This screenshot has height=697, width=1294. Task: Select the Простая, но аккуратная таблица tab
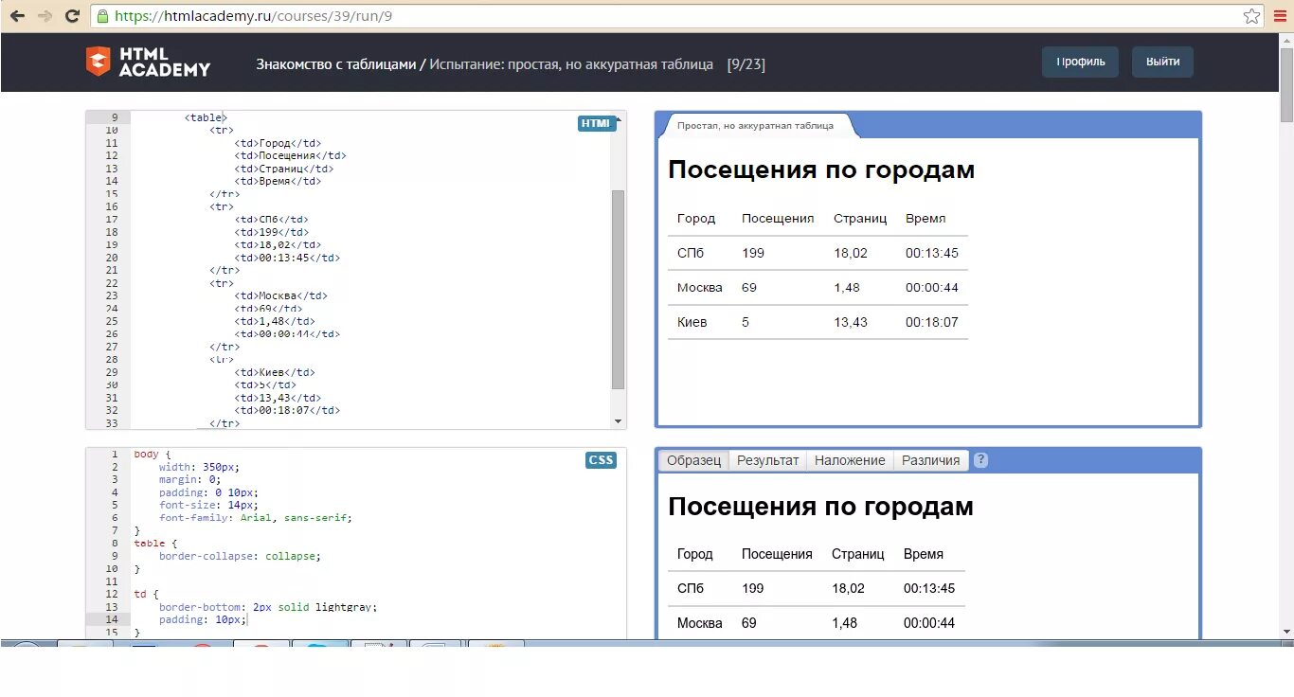(x=756, y=126)
